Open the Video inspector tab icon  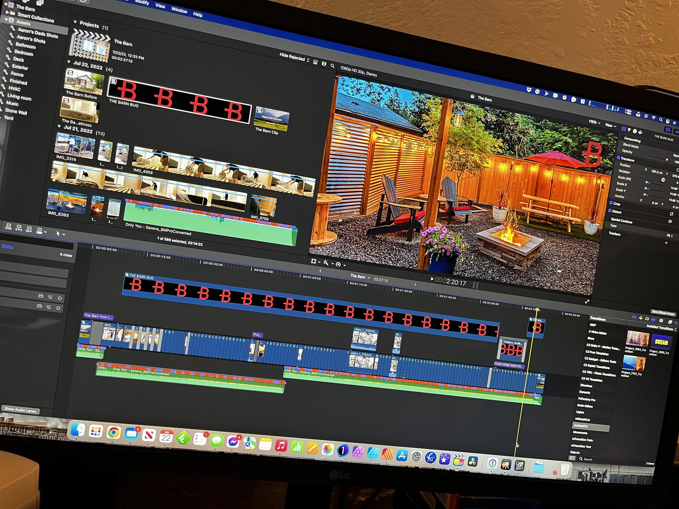tap(624, 129)
